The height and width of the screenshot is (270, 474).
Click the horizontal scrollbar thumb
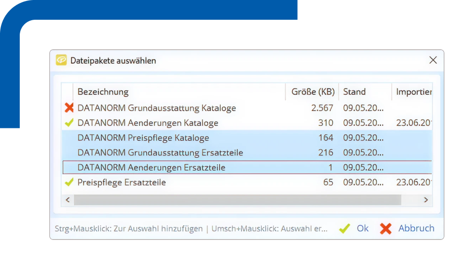237,200
